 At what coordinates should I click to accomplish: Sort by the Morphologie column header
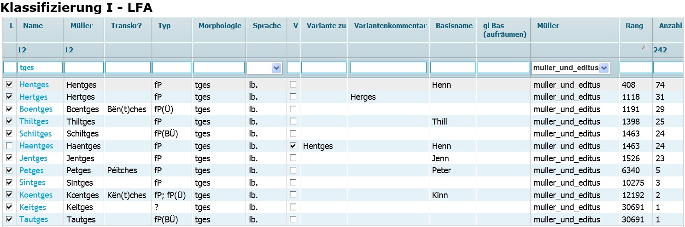point(220,26)
